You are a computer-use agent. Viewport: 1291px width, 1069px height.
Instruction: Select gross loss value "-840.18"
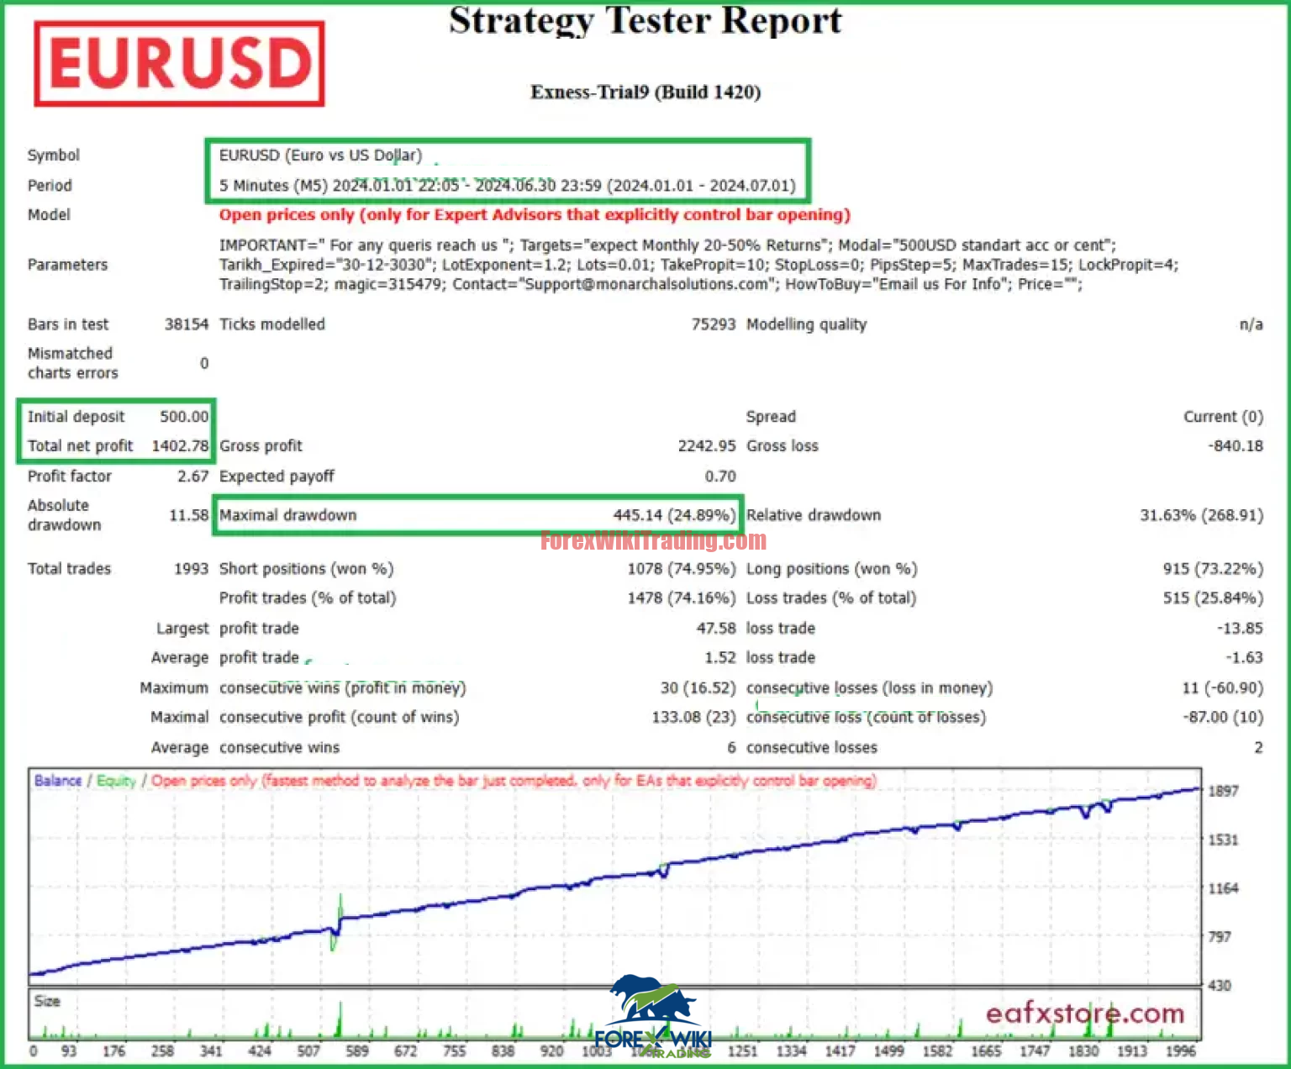pos(1235,446)
